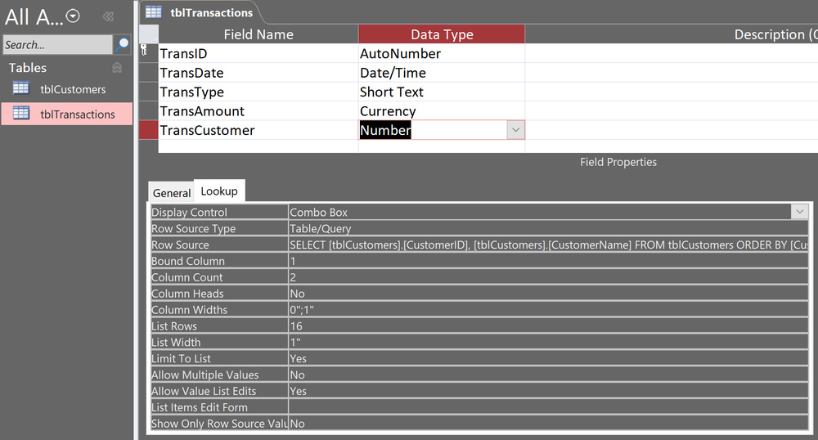The width and height of the screenshot is (818, 440).
Task: Click the search magnifier icon in navigation pane
Action: pyautogui.click(x=122, y=44)
